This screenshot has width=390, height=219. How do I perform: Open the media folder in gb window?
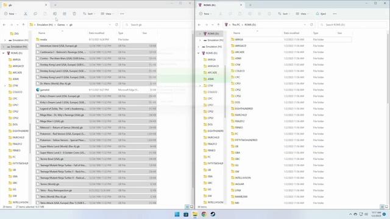click(96, 40)
